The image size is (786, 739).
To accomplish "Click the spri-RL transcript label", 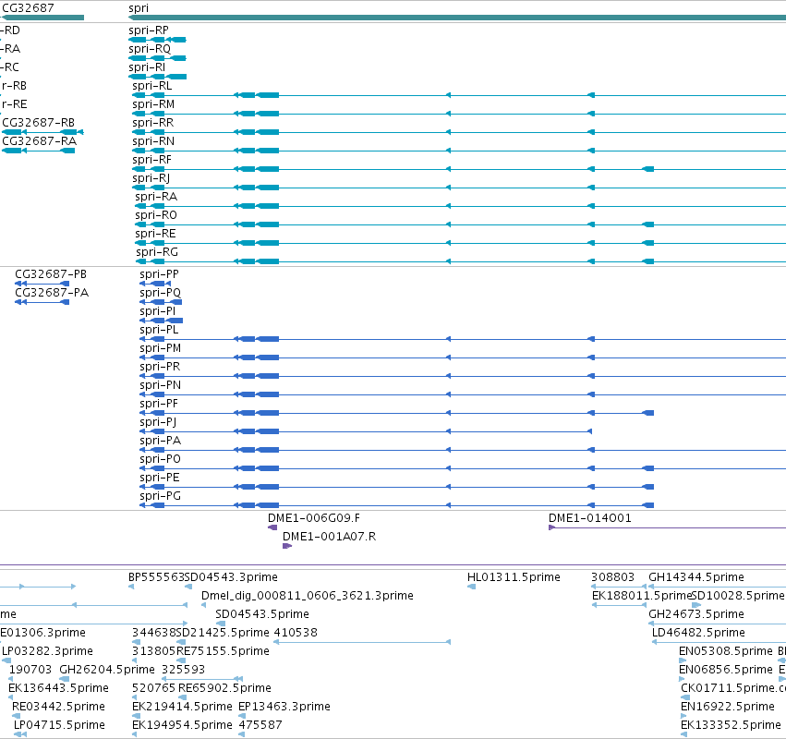I will [x=151, y=86].
